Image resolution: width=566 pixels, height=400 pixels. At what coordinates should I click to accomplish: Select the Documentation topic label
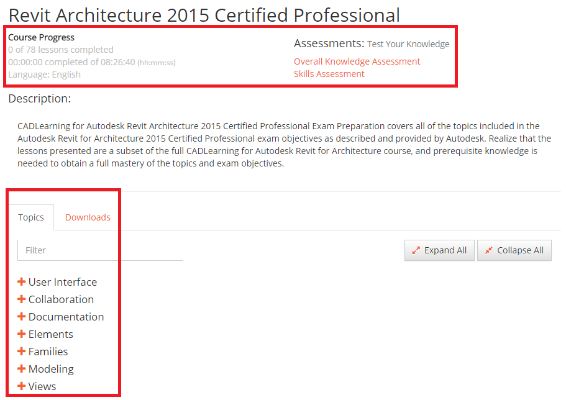coord(66,317)
